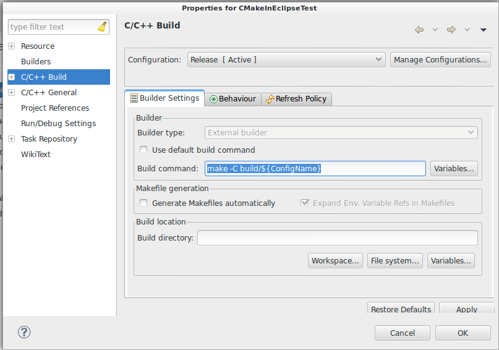Expand the Resource tree node
The width and height of the screenshot is (499, 350).
click(x=11, y=46)
